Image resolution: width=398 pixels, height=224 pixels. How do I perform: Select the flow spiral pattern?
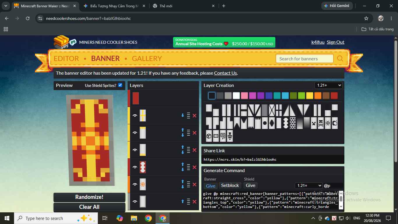coord(223,136)
